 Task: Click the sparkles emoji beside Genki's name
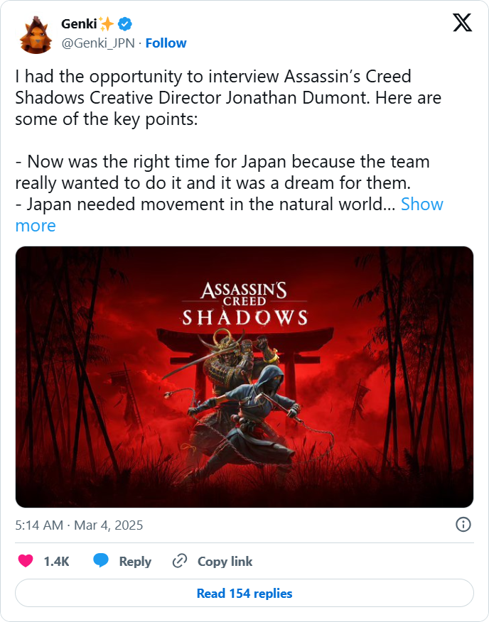click(106, 24)
